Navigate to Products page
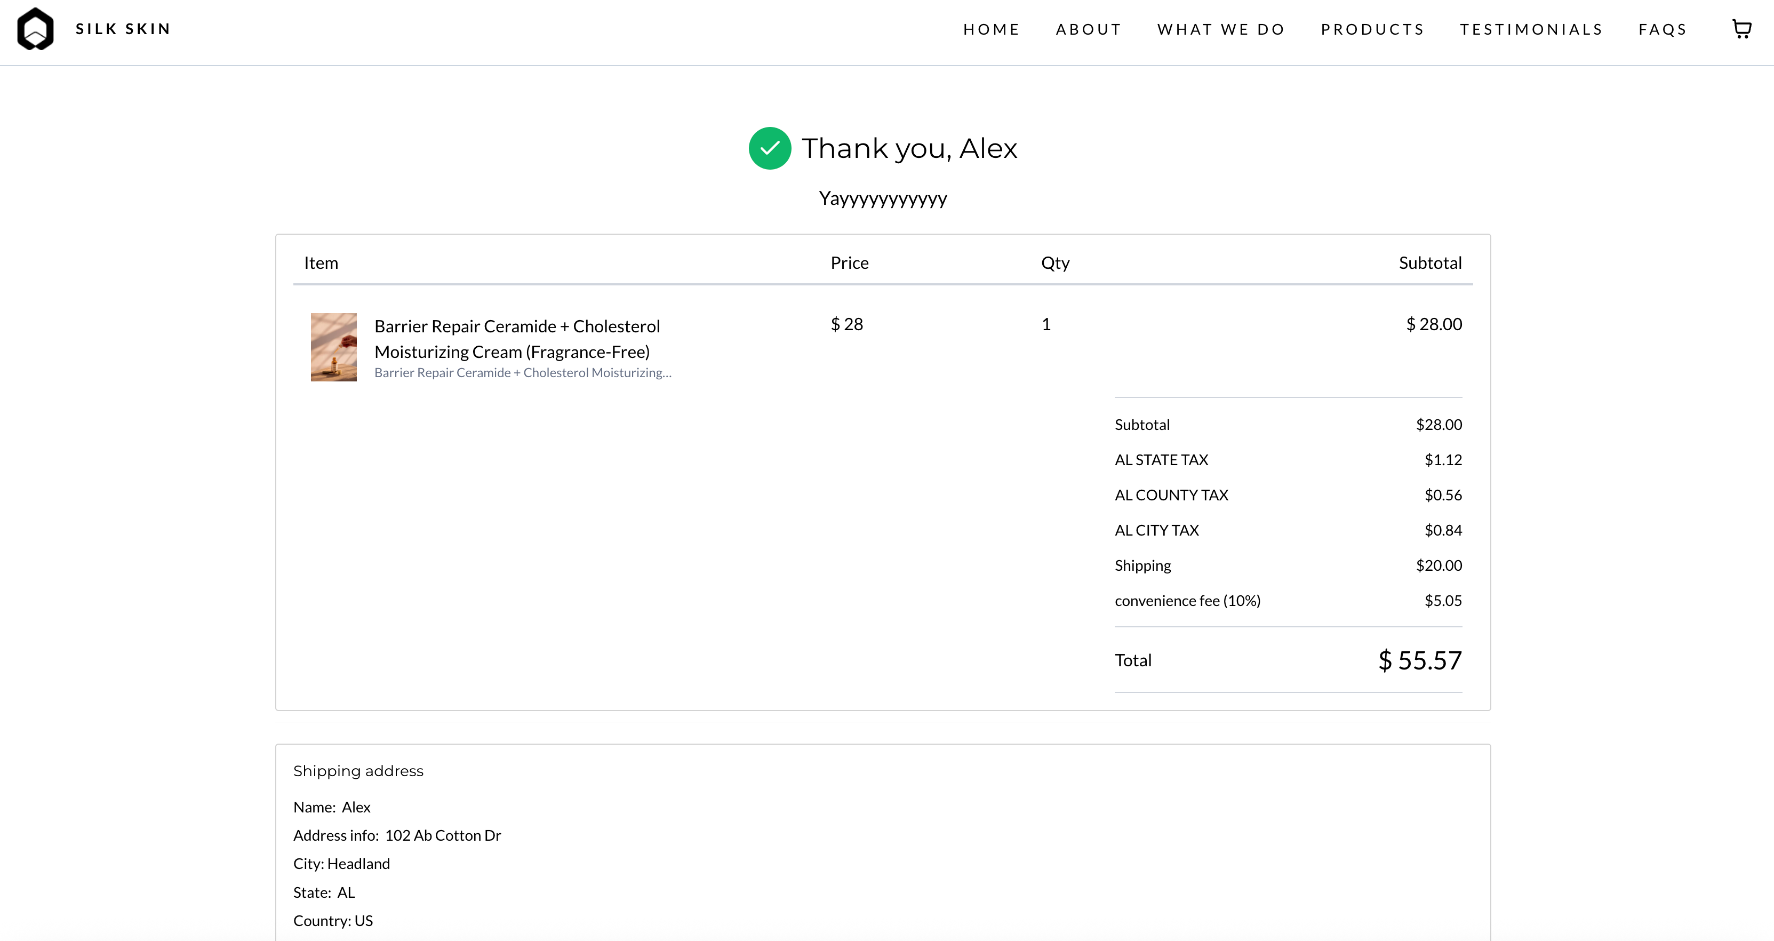Viewport: 1774px width, 941px height. [1372, 30]
